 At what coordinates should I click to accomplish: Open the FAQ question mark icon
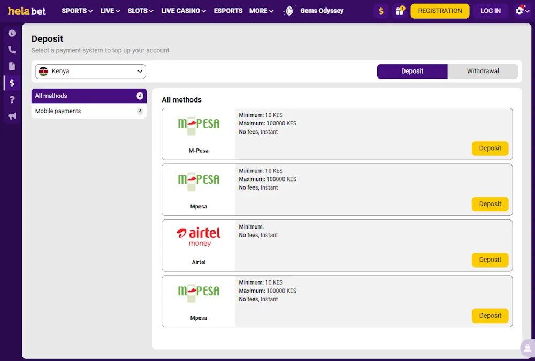click(12, 99)
